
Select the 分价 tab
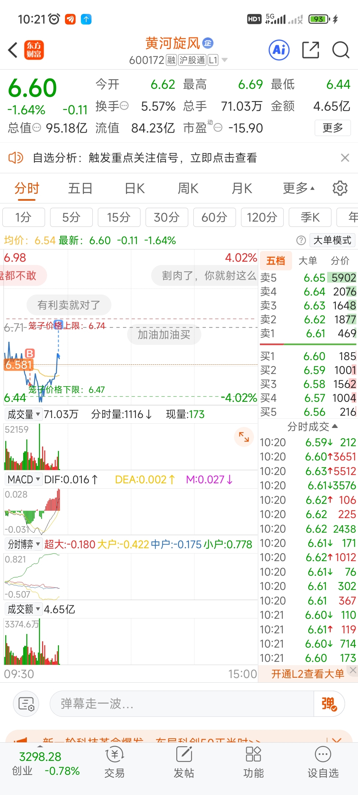point(340,261)
